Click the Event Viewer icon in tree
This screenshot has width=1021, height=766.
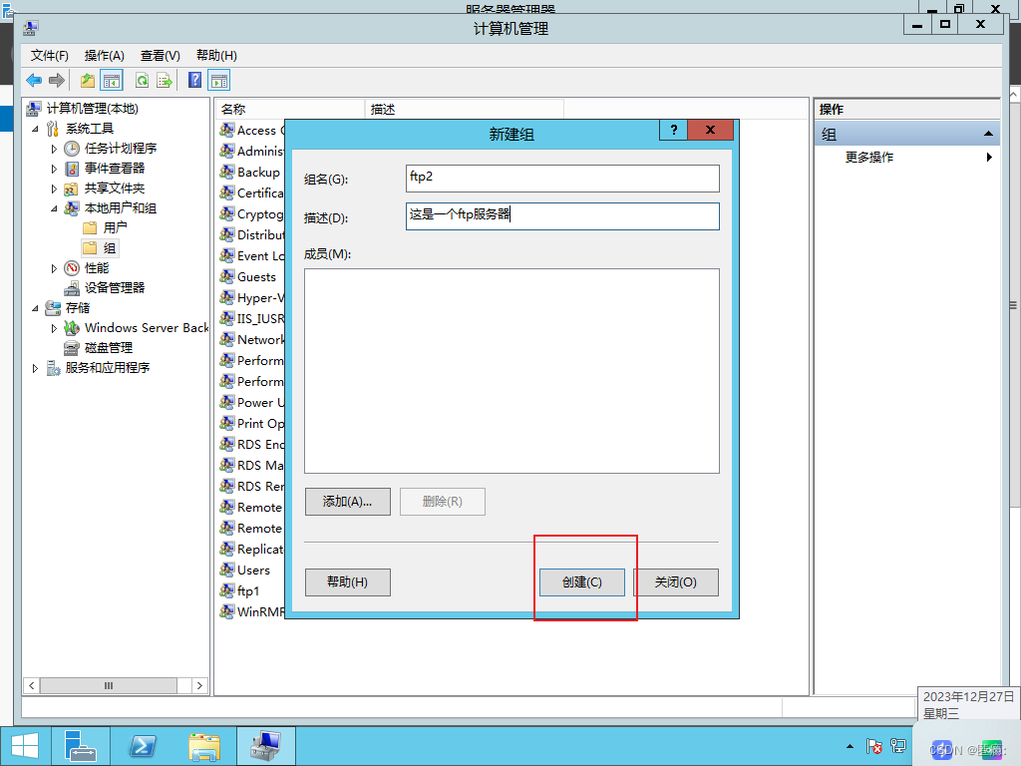pyautogui.click(x=72, y=169)
